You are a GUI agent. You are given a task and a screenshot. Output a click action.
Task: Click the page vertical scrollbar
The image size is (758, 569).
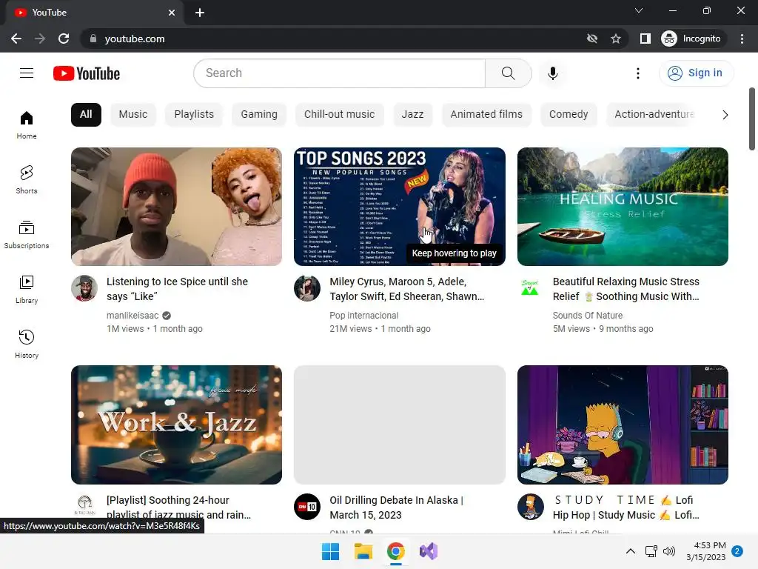point(752,119)
